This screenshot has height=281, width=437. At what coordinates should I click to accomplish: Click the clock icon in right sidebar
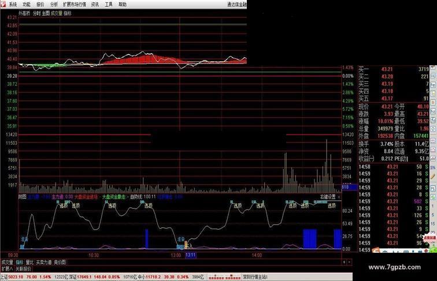coord(433,129)
